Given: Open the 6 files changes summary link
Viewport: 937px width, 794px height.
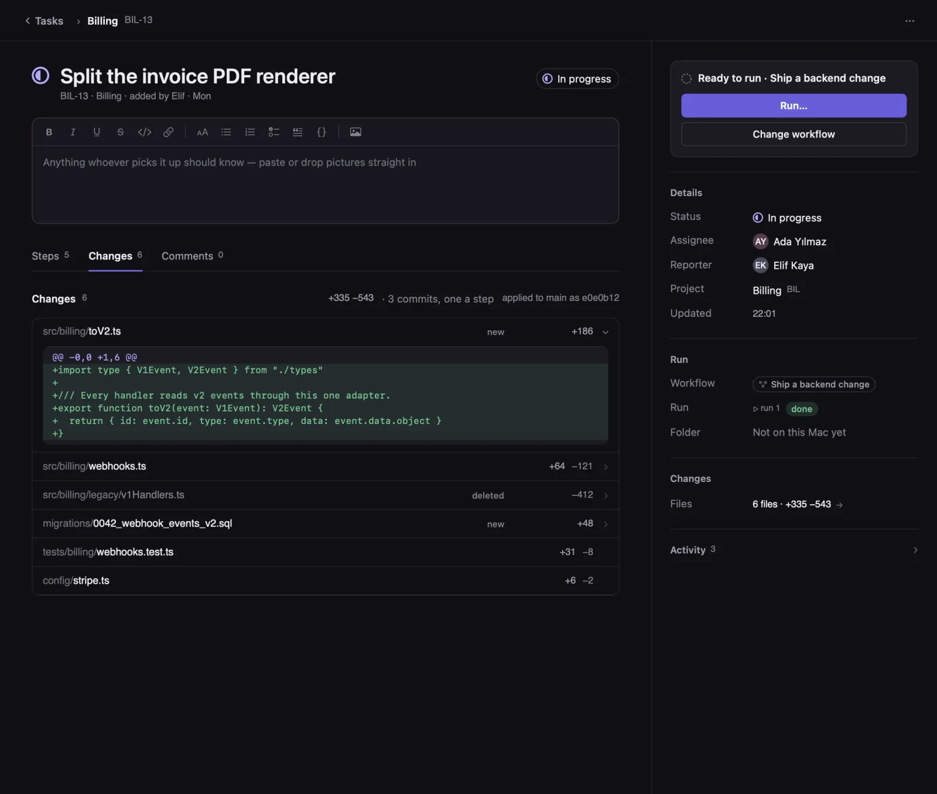Looking at the screenshot, I should (798, 504).
